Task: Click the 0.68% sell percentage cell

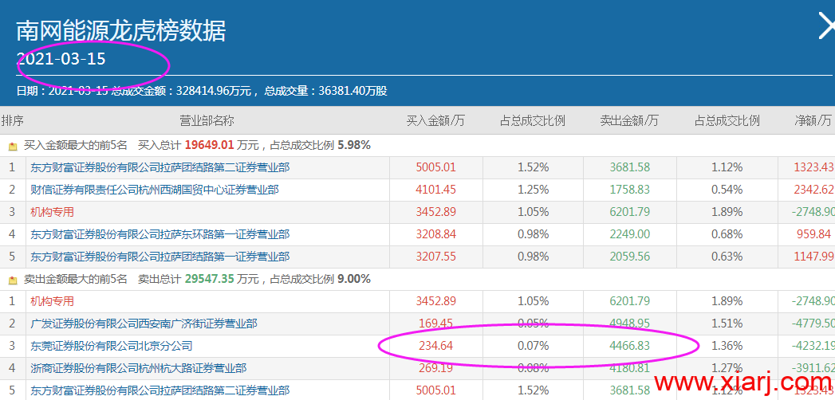Action: [x=727, y=234]
